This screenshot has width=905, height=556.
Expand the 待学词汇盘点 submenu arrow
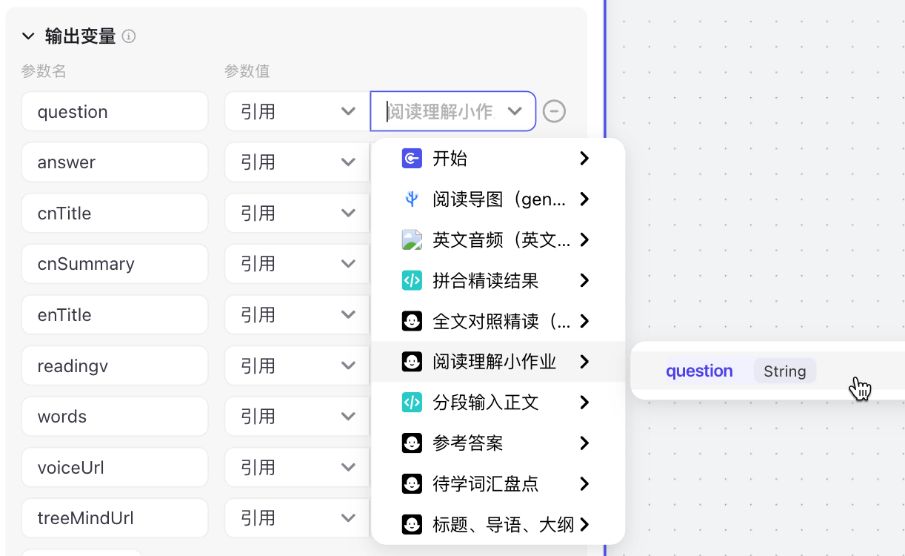point(584,484)
